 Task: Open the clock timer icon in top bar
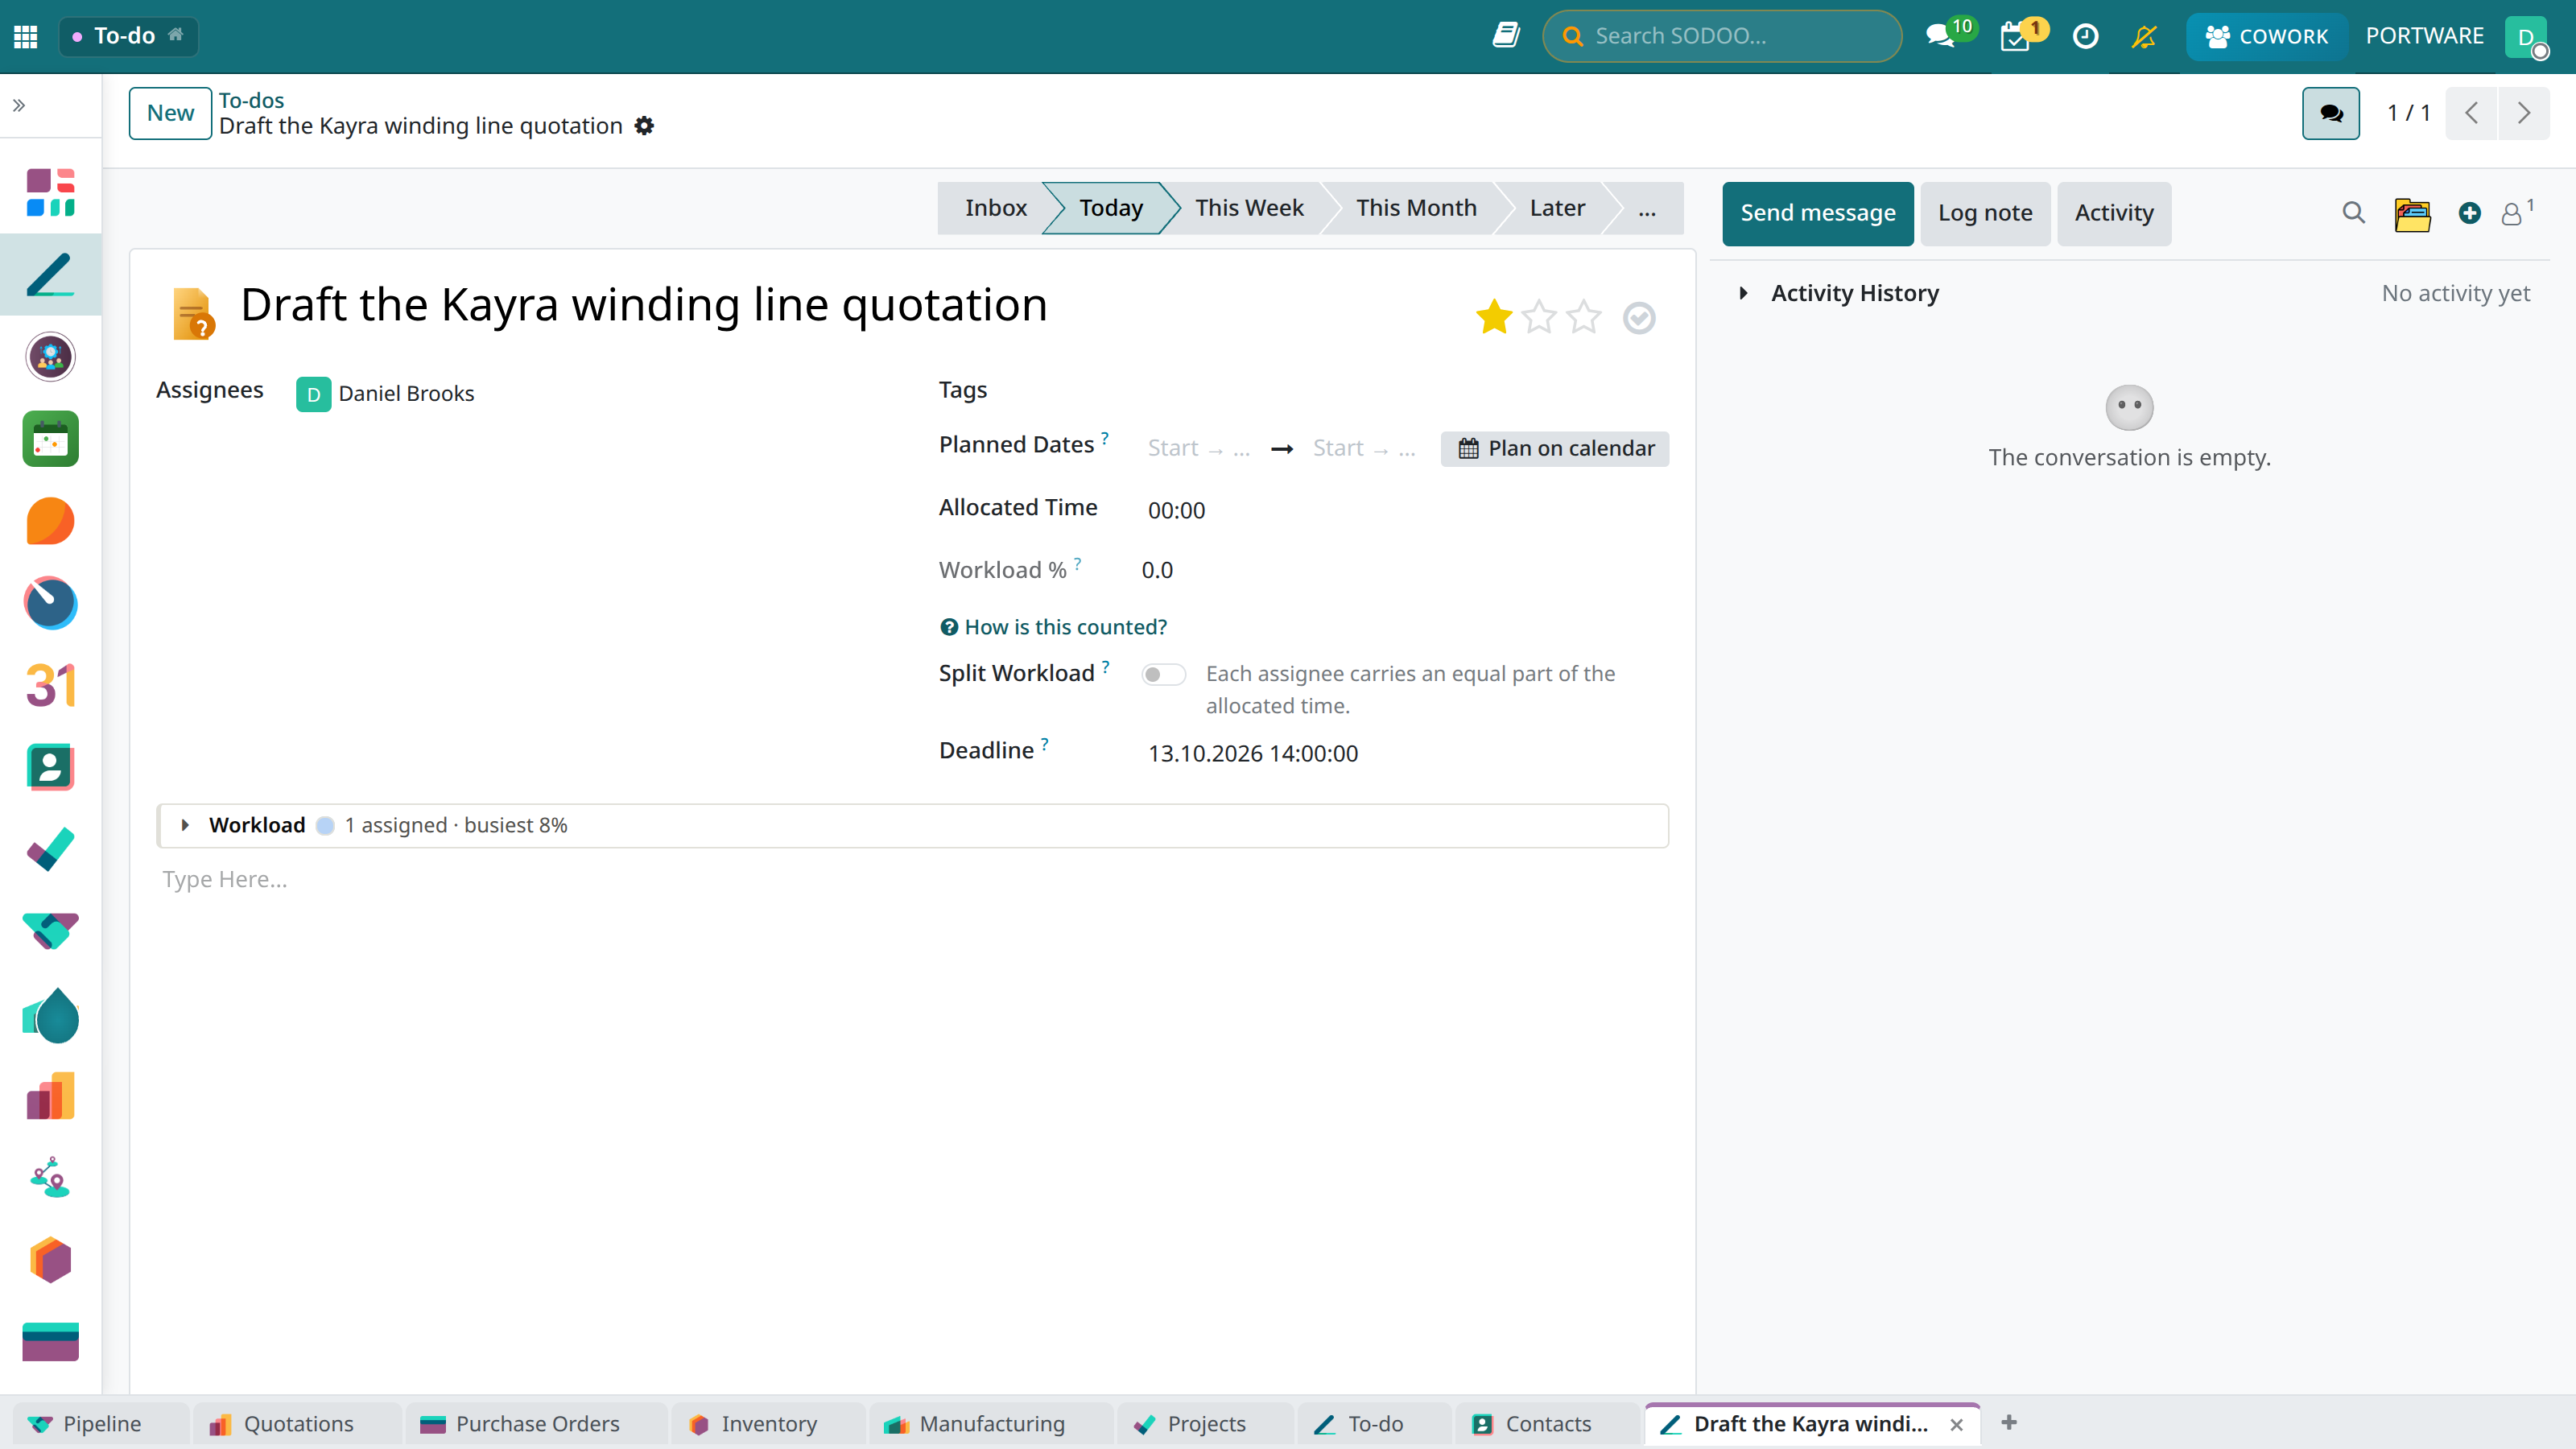(x=2085, y=36)
